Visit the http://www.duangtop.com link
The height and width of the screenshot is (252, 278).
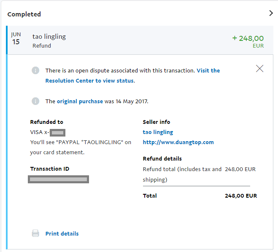[178, 142]
